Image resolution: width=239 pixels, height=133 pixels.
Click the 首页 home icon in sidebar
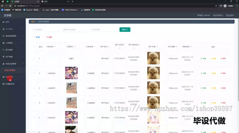(x=3, y=22)
